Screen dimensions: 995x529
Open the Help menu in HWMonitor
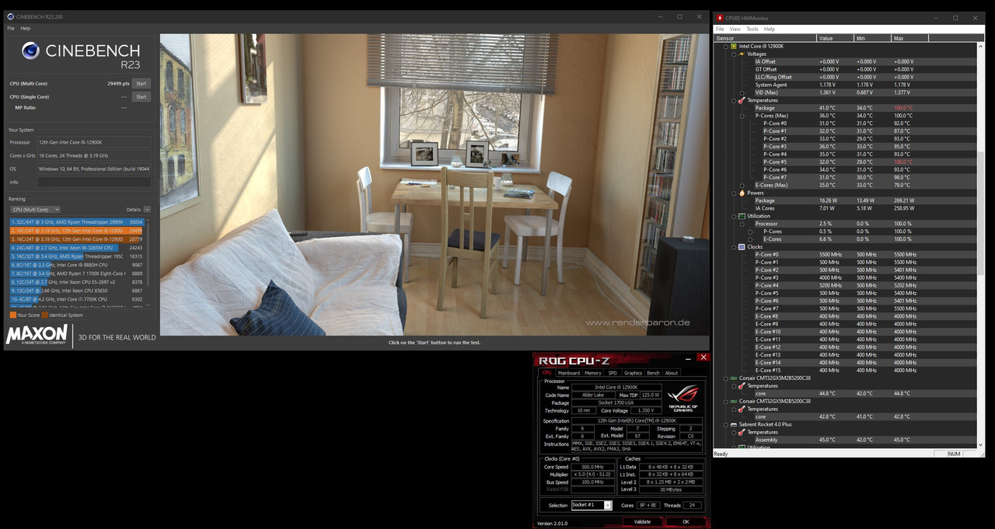point(770,29)
